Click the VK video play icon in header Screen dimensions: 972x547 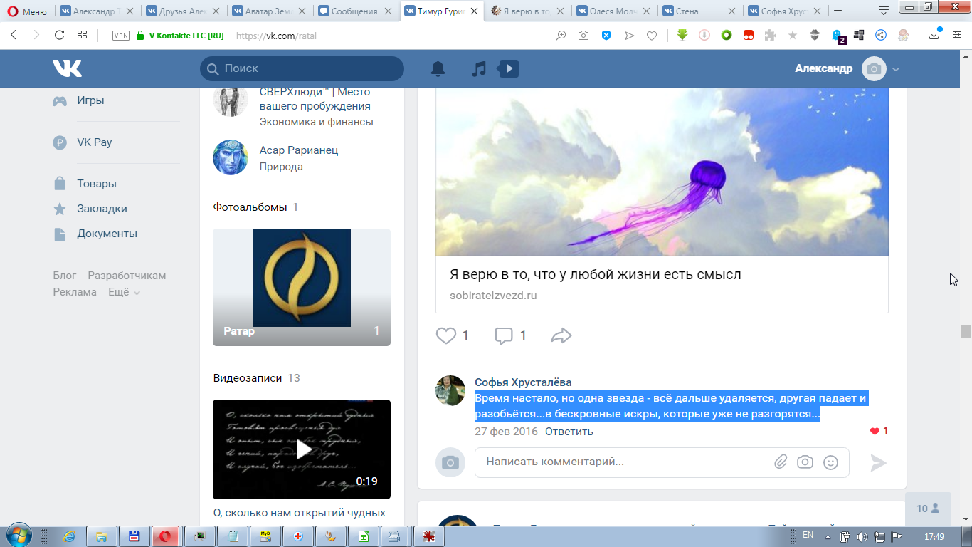pyautogui.click(x=508, y=68)
